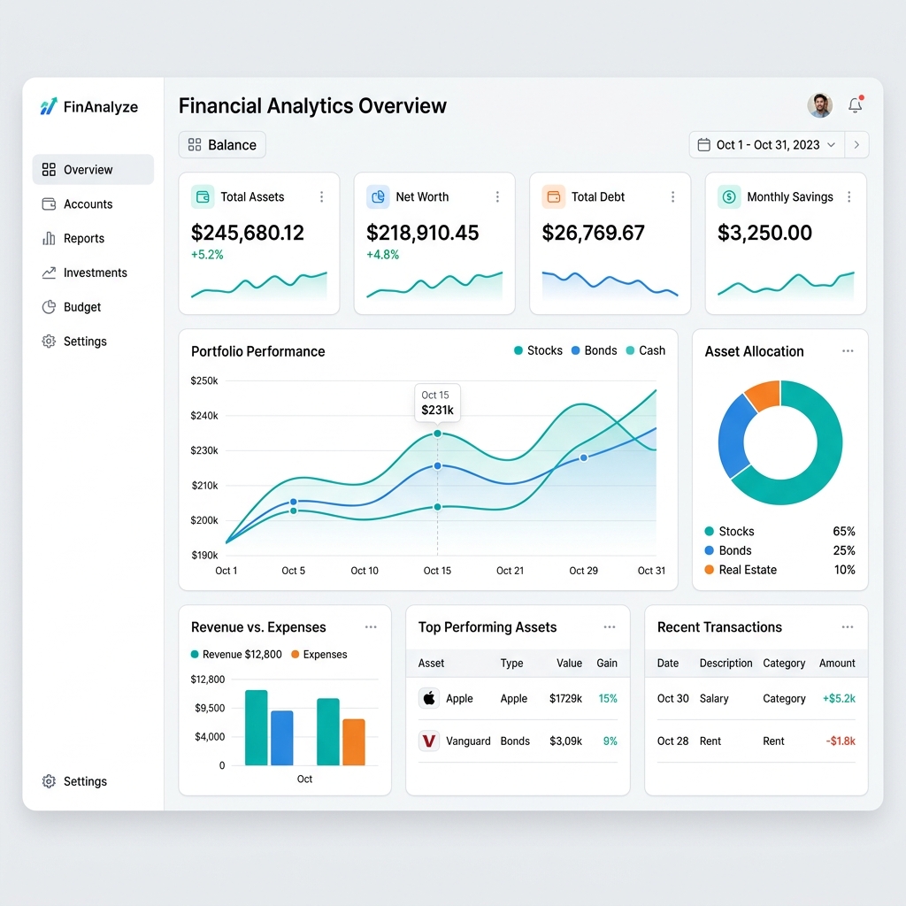
Task: Click the $218,910.45 net worth value
Action: (x=422, y=233)
